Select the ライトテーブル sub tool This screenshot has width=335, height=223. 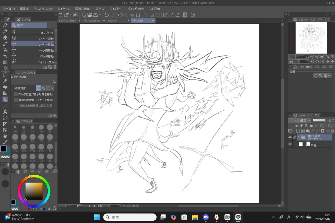[32, 62]
